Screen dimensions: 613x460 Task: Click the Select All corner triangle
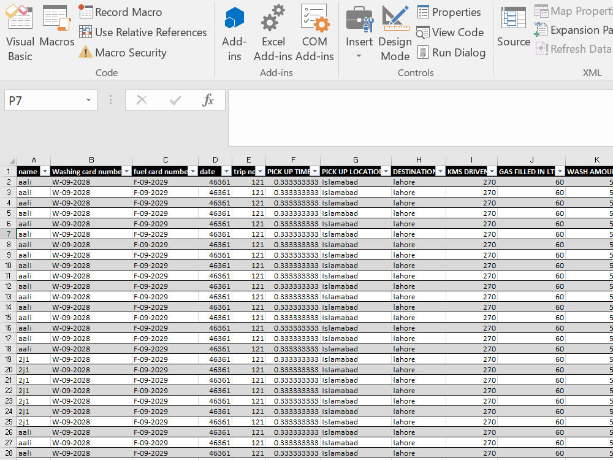(12, 160)
